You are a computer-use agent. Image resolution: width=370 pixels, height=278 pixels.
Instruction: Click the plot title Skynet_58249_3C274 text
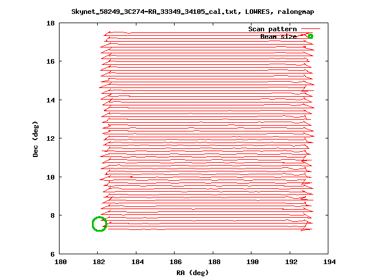193,12
